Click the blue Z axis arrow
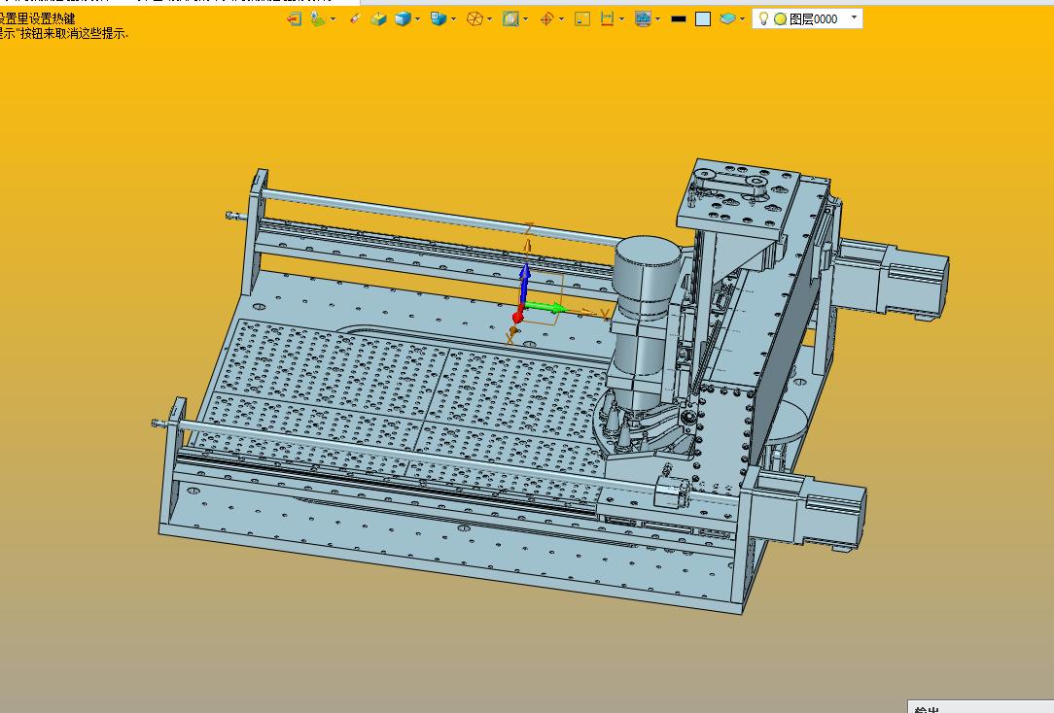 click(x=525, y=284)
